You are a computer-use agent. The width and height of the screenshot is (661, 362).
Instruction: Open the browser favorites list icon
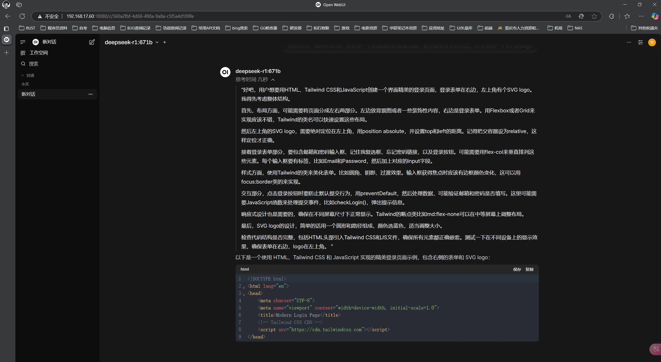627,16
